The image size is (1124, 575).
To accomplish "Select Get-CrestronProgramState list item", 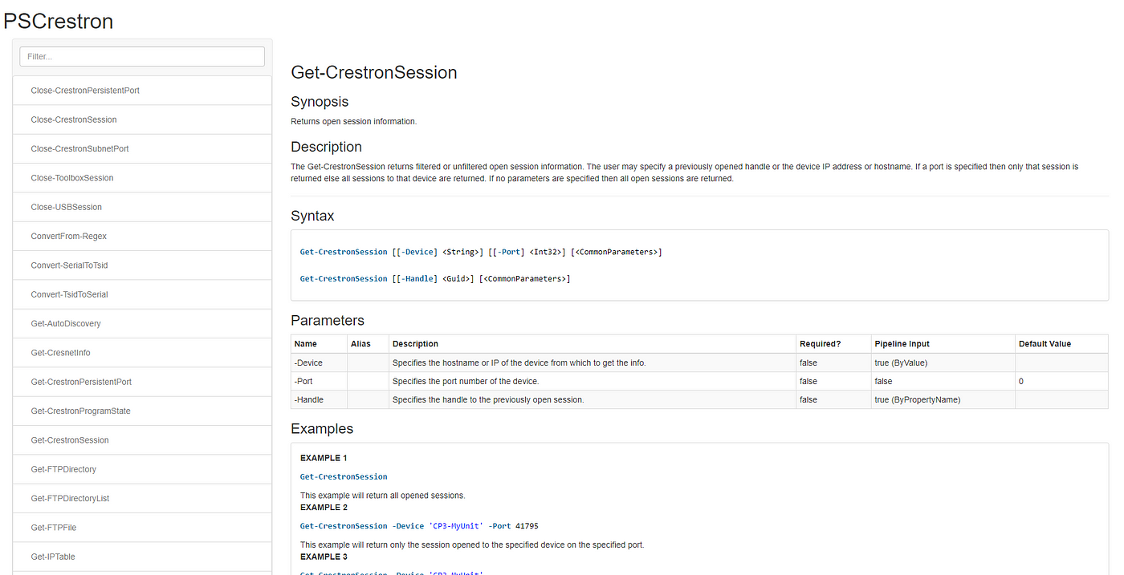I will click(x=142, y=411).
